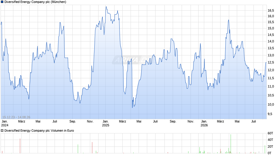Click the blue legend square beside the chart title
Screen dimensions: 279x156
pyautogui.click(x=2, y=2)
